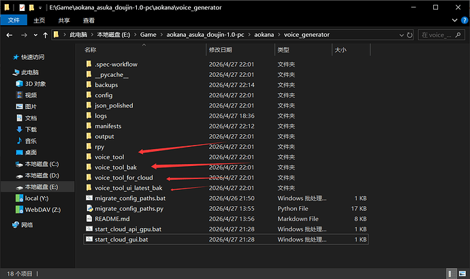
Task: Open the 文件 menu
Action: (13, 21)
